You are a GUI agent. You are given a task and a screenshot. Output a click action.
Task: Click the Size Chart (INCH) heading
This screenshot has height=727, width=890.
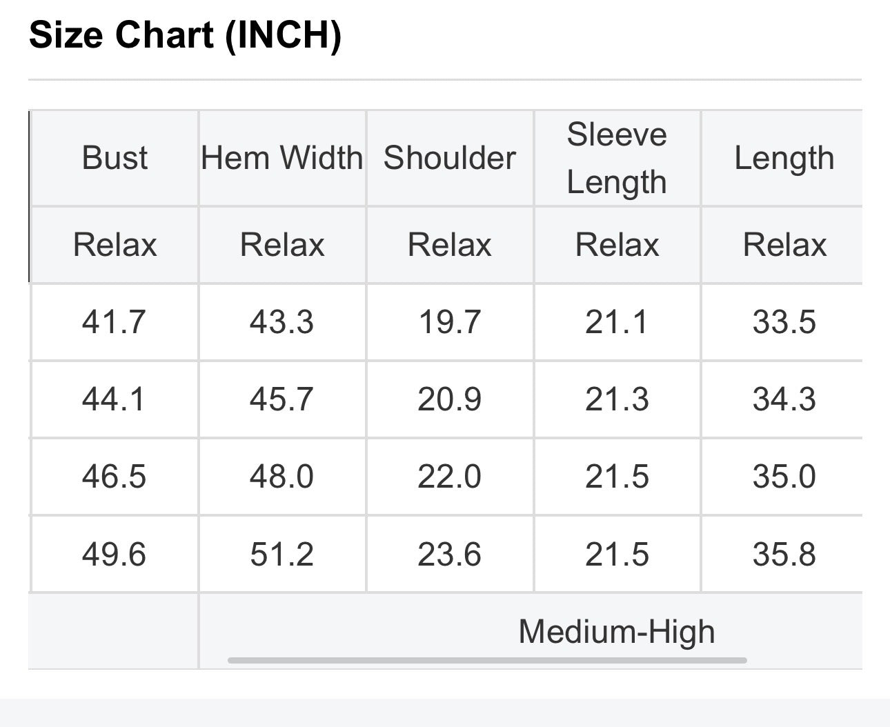186,34
